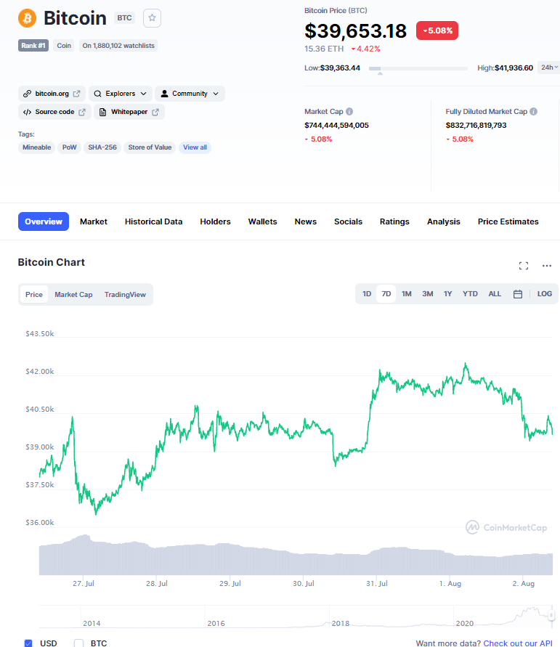Click the BTC ticker badge
Screen dimensions: 560x647
pyautogui.click(x=124, y=17)
